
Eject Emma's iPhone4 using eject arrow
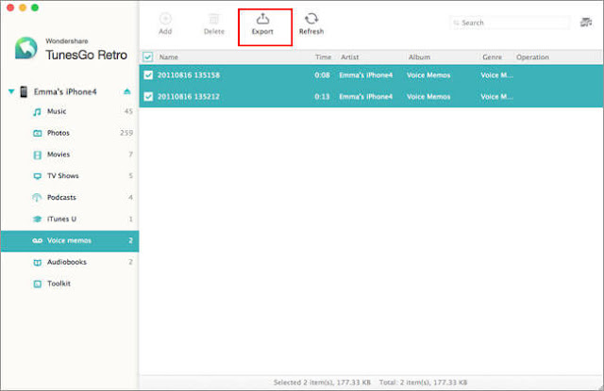[126, 91]
